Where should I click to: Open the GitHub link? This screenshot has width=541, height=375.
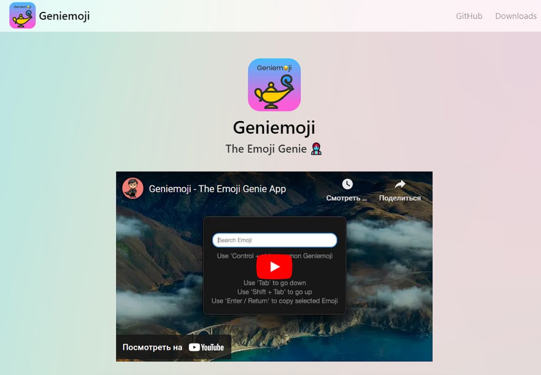pyautogui.click(x=469, y=16)
